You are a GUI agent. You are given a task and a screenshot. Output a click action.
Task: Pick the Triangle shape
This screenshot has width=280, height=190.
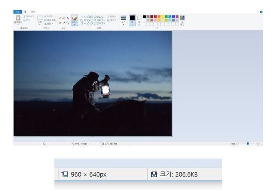[102, 17]
